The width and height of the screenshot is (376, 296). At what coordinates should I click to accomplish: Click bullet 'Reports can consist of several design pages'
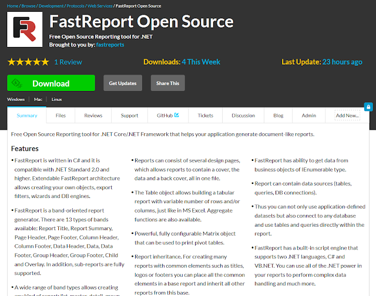[x=187, y=170]
